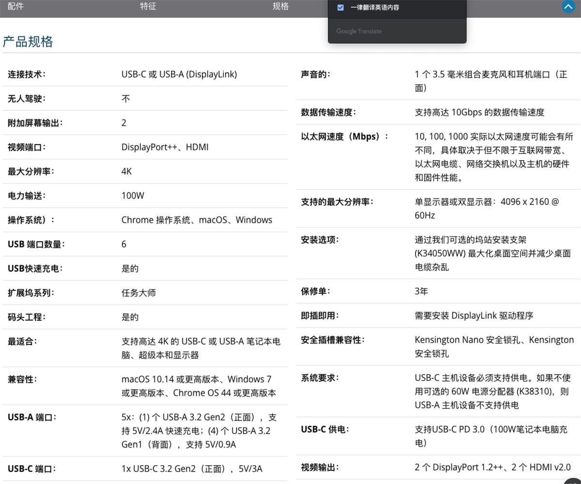Click the 产品规格 section heading

(x=28, y=42)
